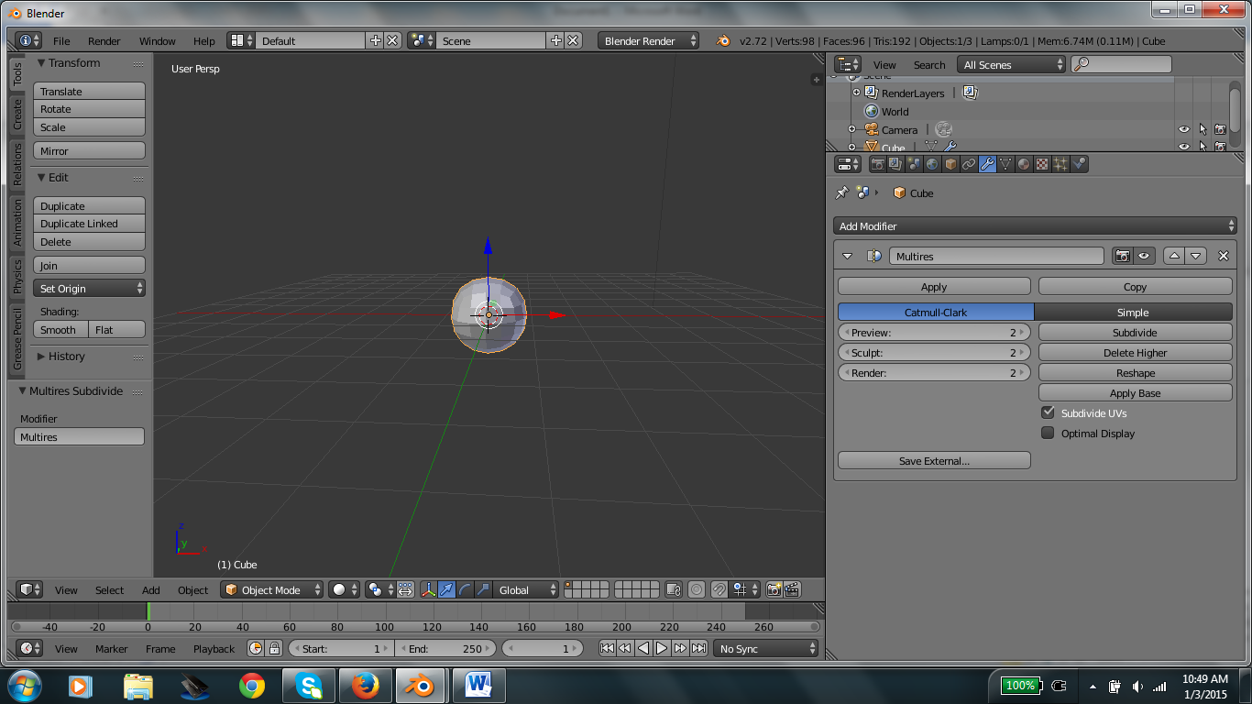Toggle snap during transform magnet icon
This screenshot has height=704, width=1252.
tap(720, 590)
